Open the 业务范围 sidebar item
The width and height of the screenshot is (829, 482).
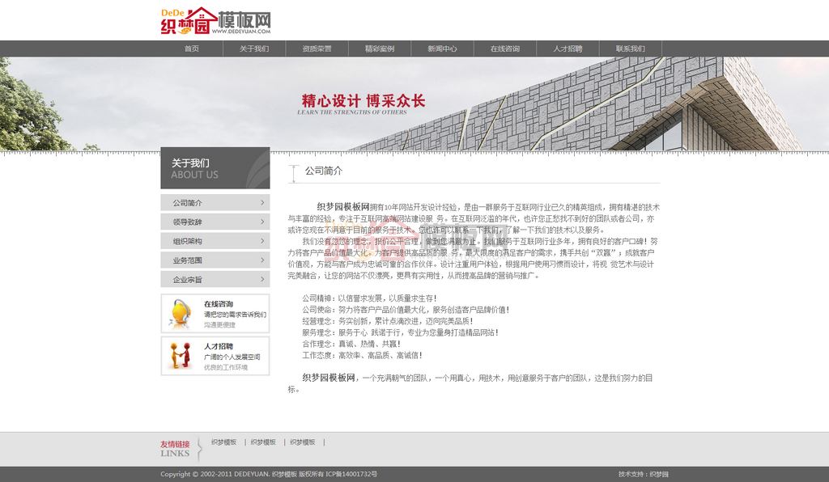215,260
